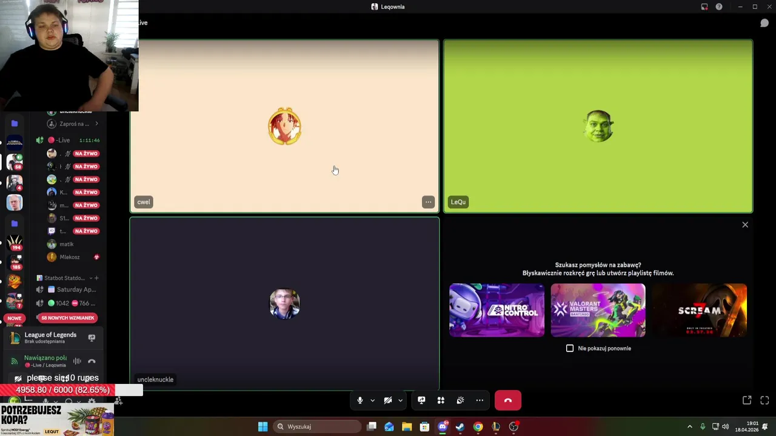Click 'Nawiązano połą' connection status

(45, 358)
